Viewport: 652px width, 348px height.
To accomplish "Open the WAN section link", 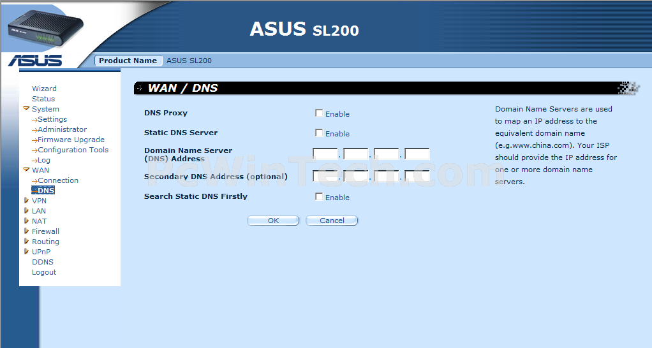I will 40,170.
